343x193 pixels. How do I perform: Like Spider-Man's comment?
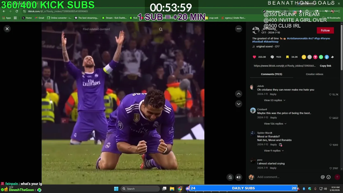click(330, 145)
